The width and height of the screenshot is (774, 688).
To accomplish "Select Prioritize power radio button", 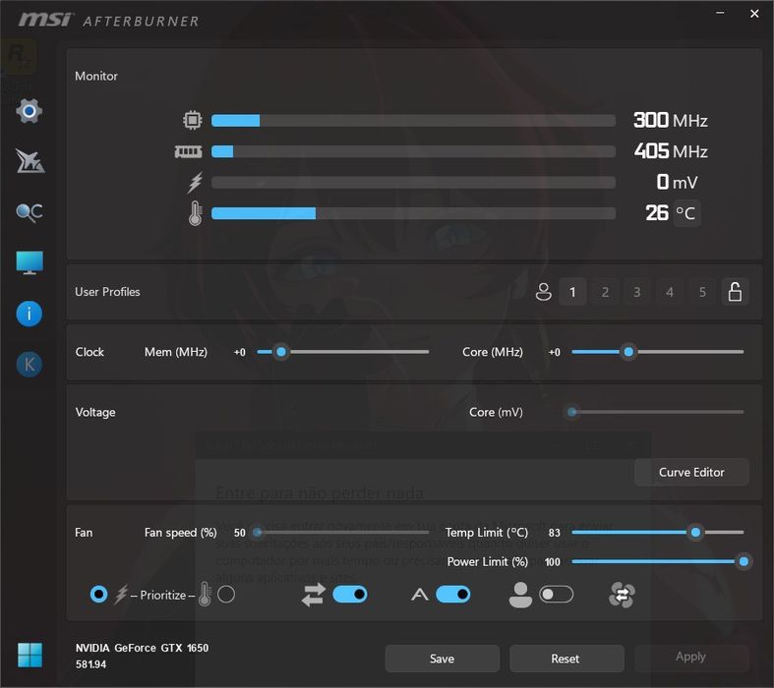I will coord(98,595).
